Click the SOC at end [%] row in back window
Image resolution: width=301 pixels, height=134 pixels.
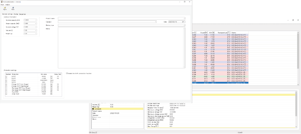pyautogui.click(x=222, y=124)
